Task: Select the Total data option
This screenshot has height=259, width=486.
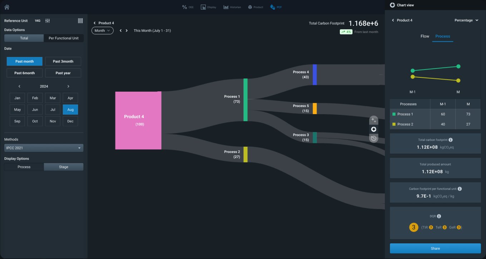Action: 24,38
